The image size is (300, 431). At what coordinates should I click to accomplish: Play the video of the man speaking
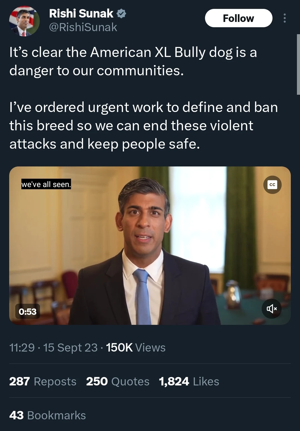tap(150, 245)
